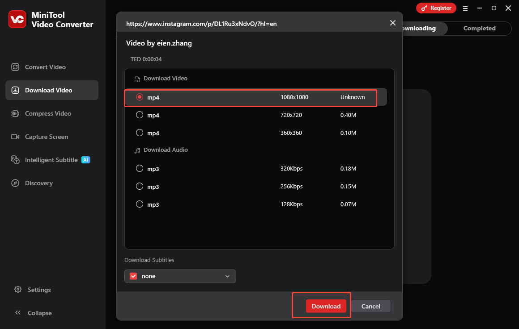Select the 1080x1080 mp4 radio button

(x=140, y=97)
